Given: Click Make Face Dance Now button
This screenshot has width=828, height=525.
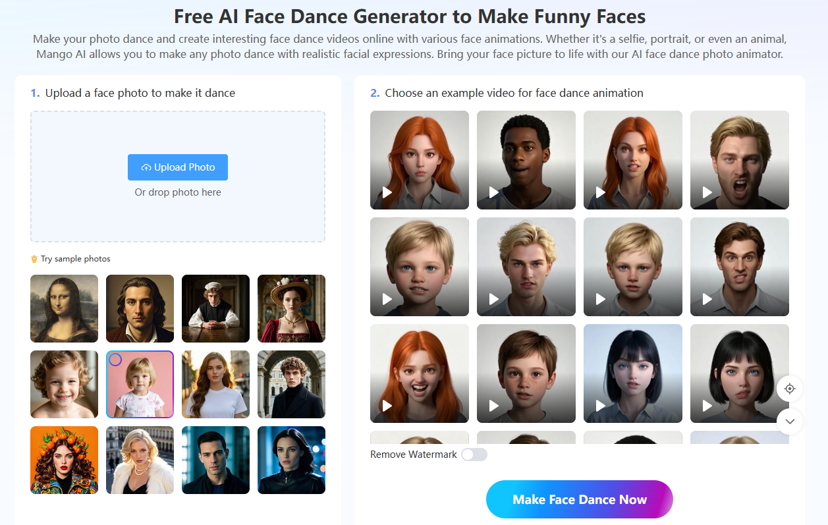Looking at the screenshot, I should (x=580, y=499).
